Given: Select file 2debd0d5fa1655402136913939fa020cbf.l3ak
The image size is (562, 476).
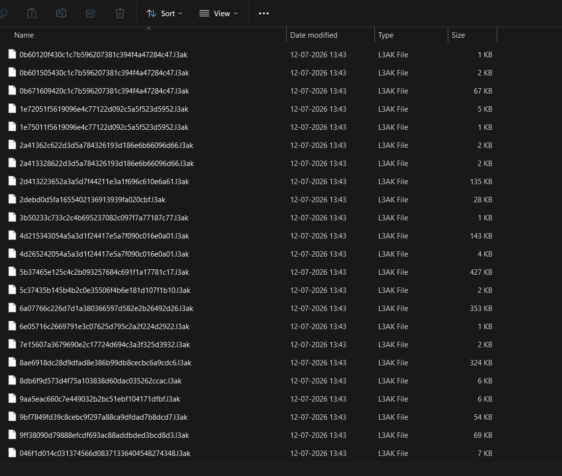Looking at the screenshot, I should click(x=93, y=199).
